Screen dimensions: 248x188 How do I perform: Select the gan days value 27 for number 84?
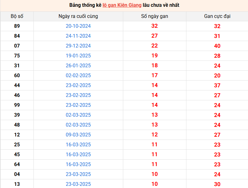[x=154, y=36]
